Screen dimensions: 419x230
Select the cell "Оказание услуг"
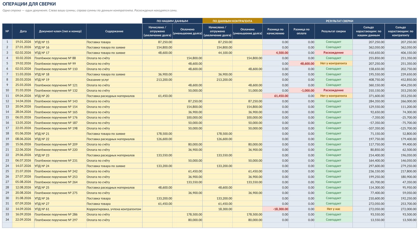point(114,79)
